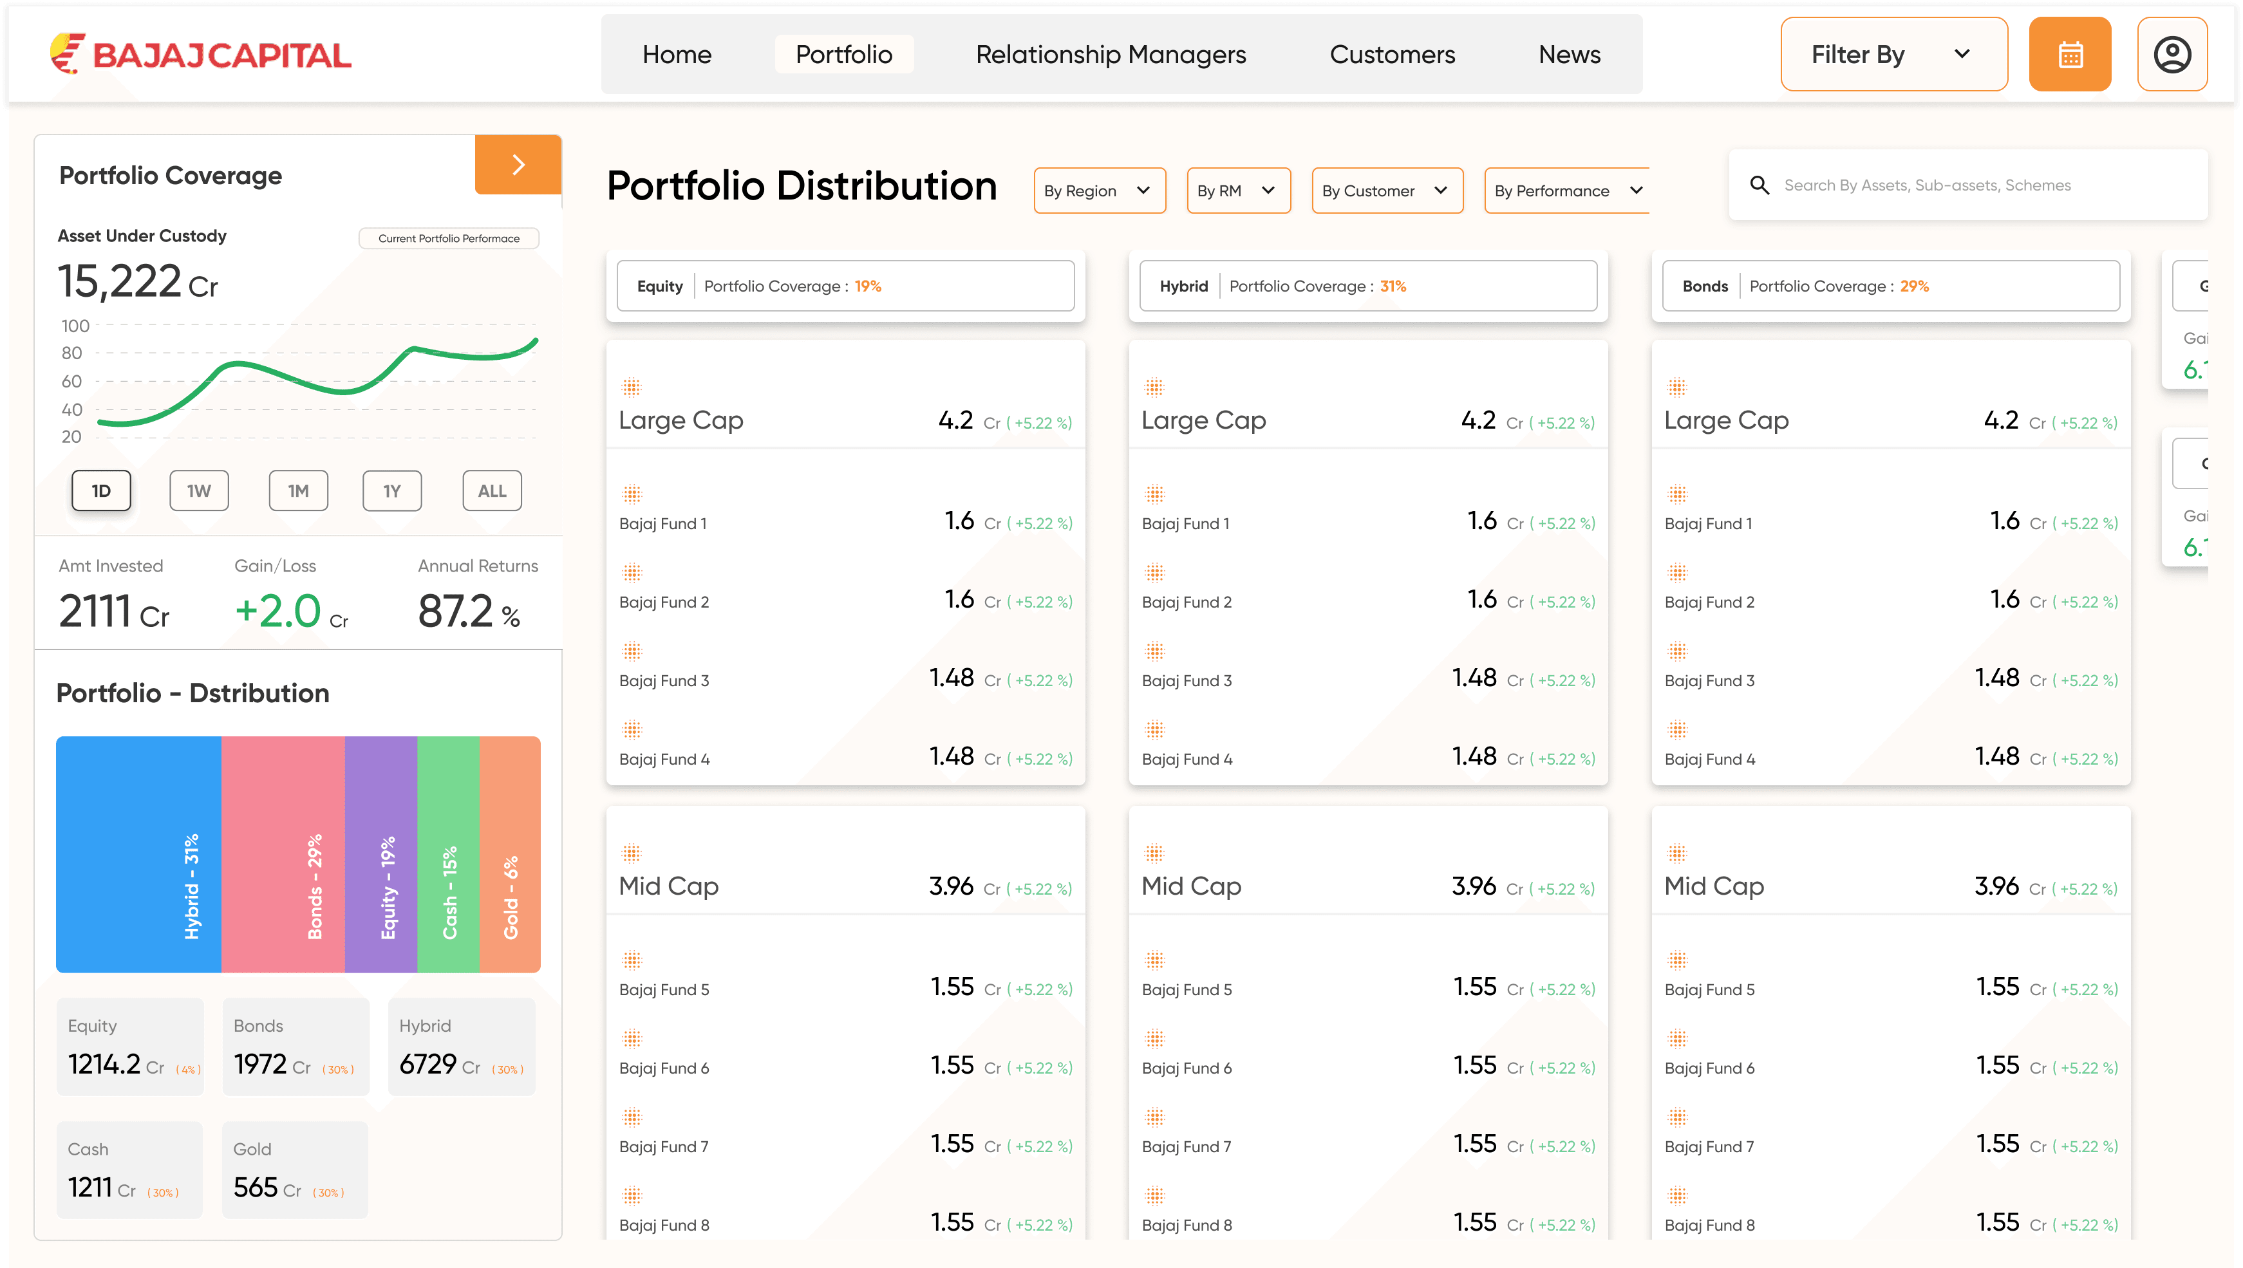Switch chart range to ALL
Viewport: 2243px width, 1268px height.
491,490
